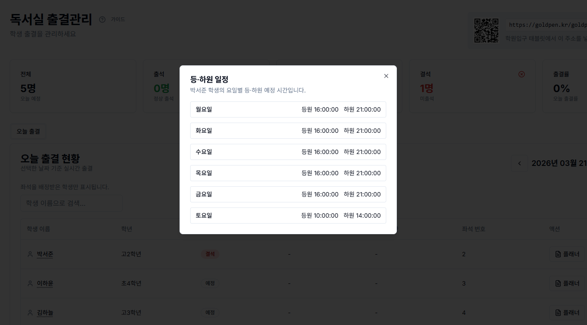Click the absence icon on the 결석 card

click(x=521, y=74)
